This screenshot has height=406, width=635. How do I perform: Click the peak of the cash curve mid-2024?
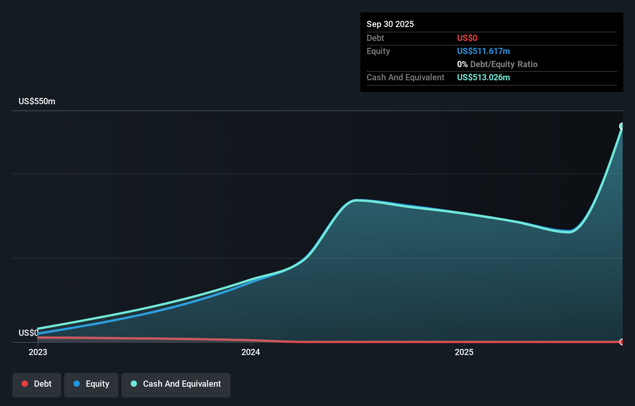point(357,201)
